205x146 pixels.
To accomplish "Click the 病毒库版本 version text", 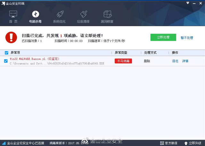I will click(69, 143).
